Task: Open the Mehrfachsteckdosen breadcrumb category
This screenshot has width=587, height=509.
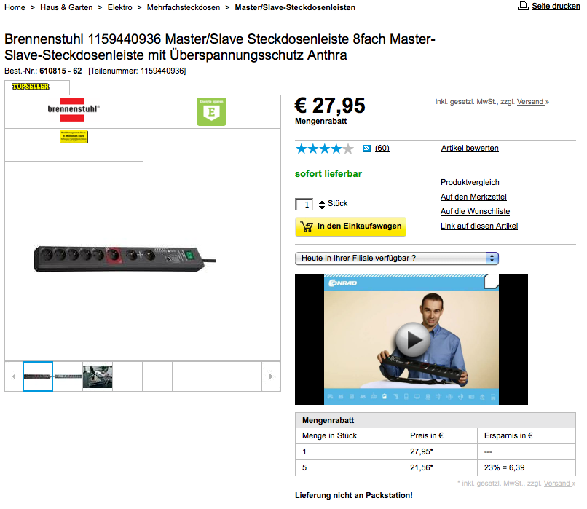Action: [184, 7]
